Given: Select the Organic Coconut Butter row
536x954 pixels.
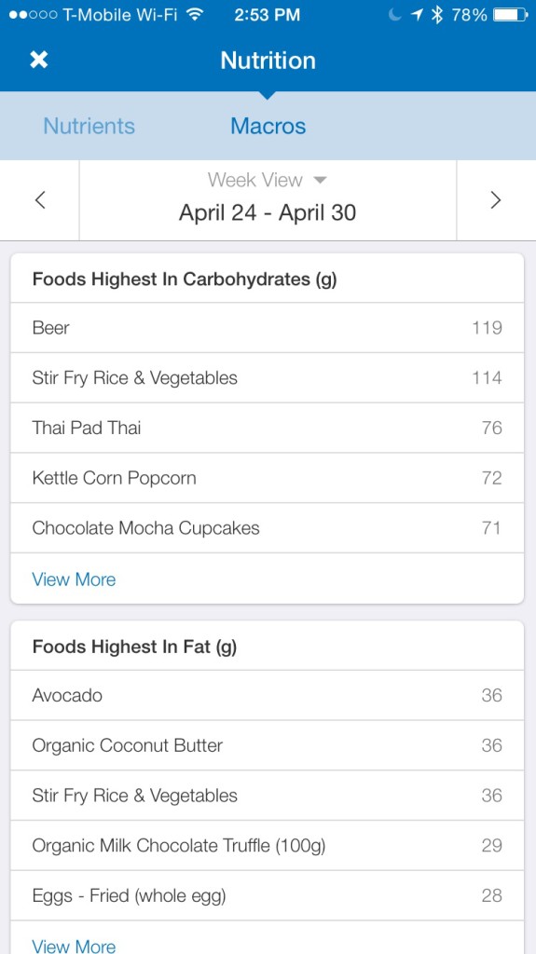Looking at the screenshot, I should click(268, 745).
